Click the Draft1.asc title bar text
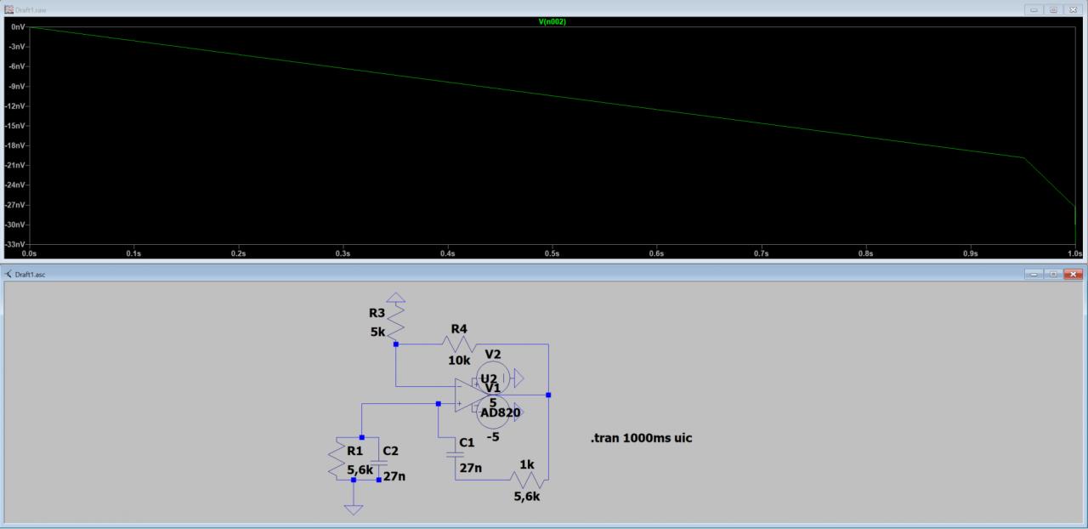This screenshot has height=529, width=1088. click(x=29, y=275)
